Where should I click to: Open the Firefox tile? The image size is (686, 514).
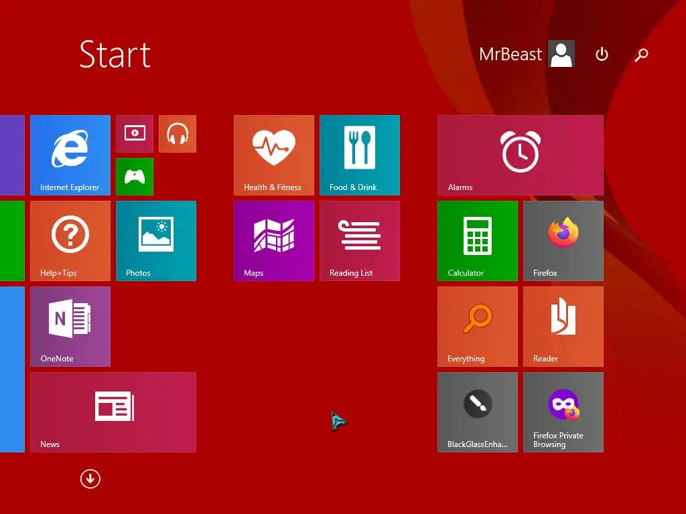click(563, 241)
